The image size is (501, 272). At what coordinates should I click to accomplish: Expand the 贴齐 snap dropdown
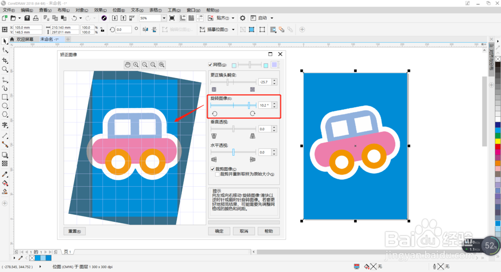[233, 18]
